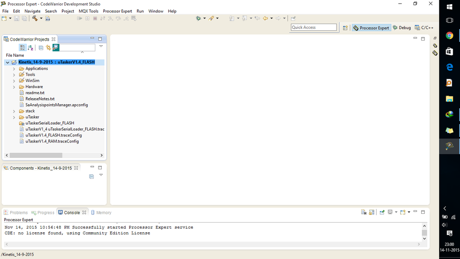Open the Run menu
Screen dimensions: 460x259
(140, 11)
